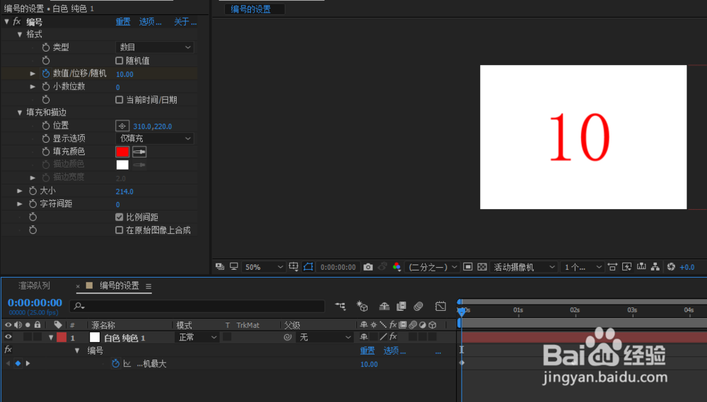
Task: Check the 当前时间/日期 checkbox
Action: [119, 100]
